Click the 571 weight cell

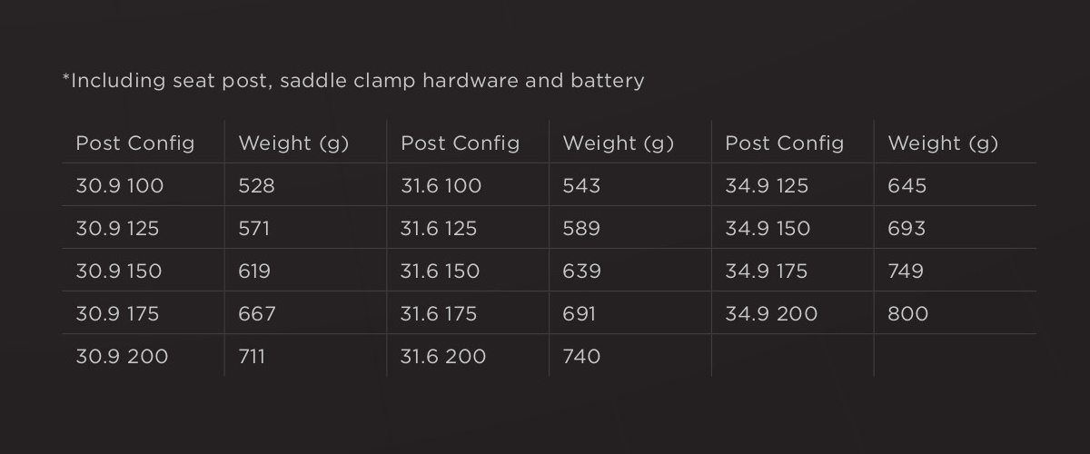[x=254, y=229]
